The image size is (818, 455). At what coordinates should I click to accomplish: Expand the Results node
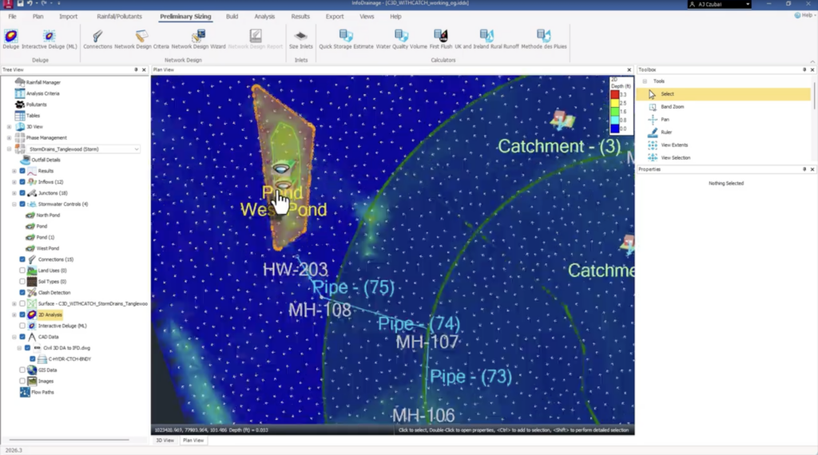click(x=14, y=171)
